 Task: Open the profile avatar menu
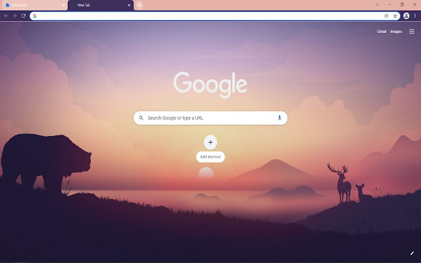click(407, 16)
